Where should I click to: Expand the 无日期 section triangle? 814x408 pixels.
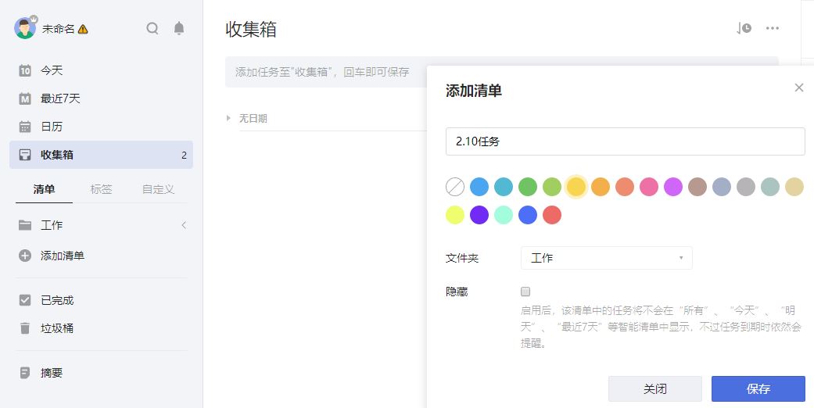(228, 118)
